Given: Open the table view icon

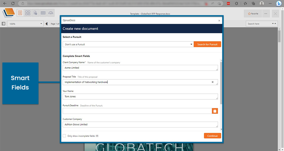Looking at the screenshot, I should coord(43,13).
